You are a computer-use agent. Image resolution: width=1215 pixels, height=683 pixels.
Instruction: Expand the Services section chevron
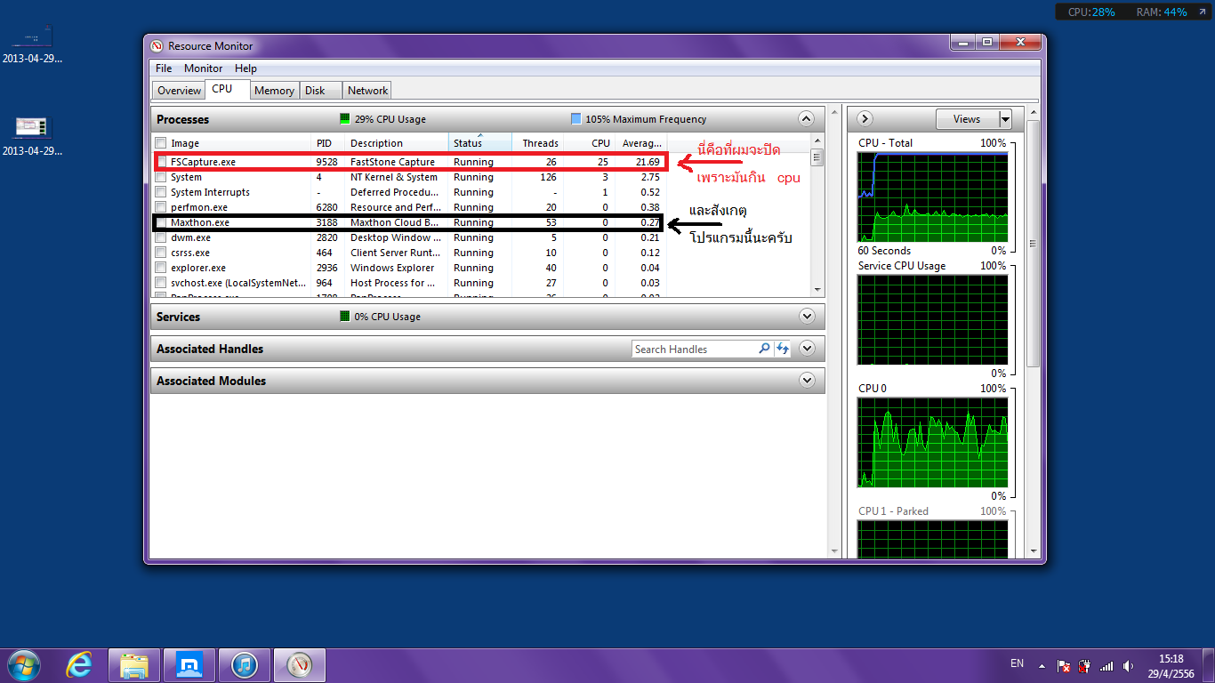(807, 316)
